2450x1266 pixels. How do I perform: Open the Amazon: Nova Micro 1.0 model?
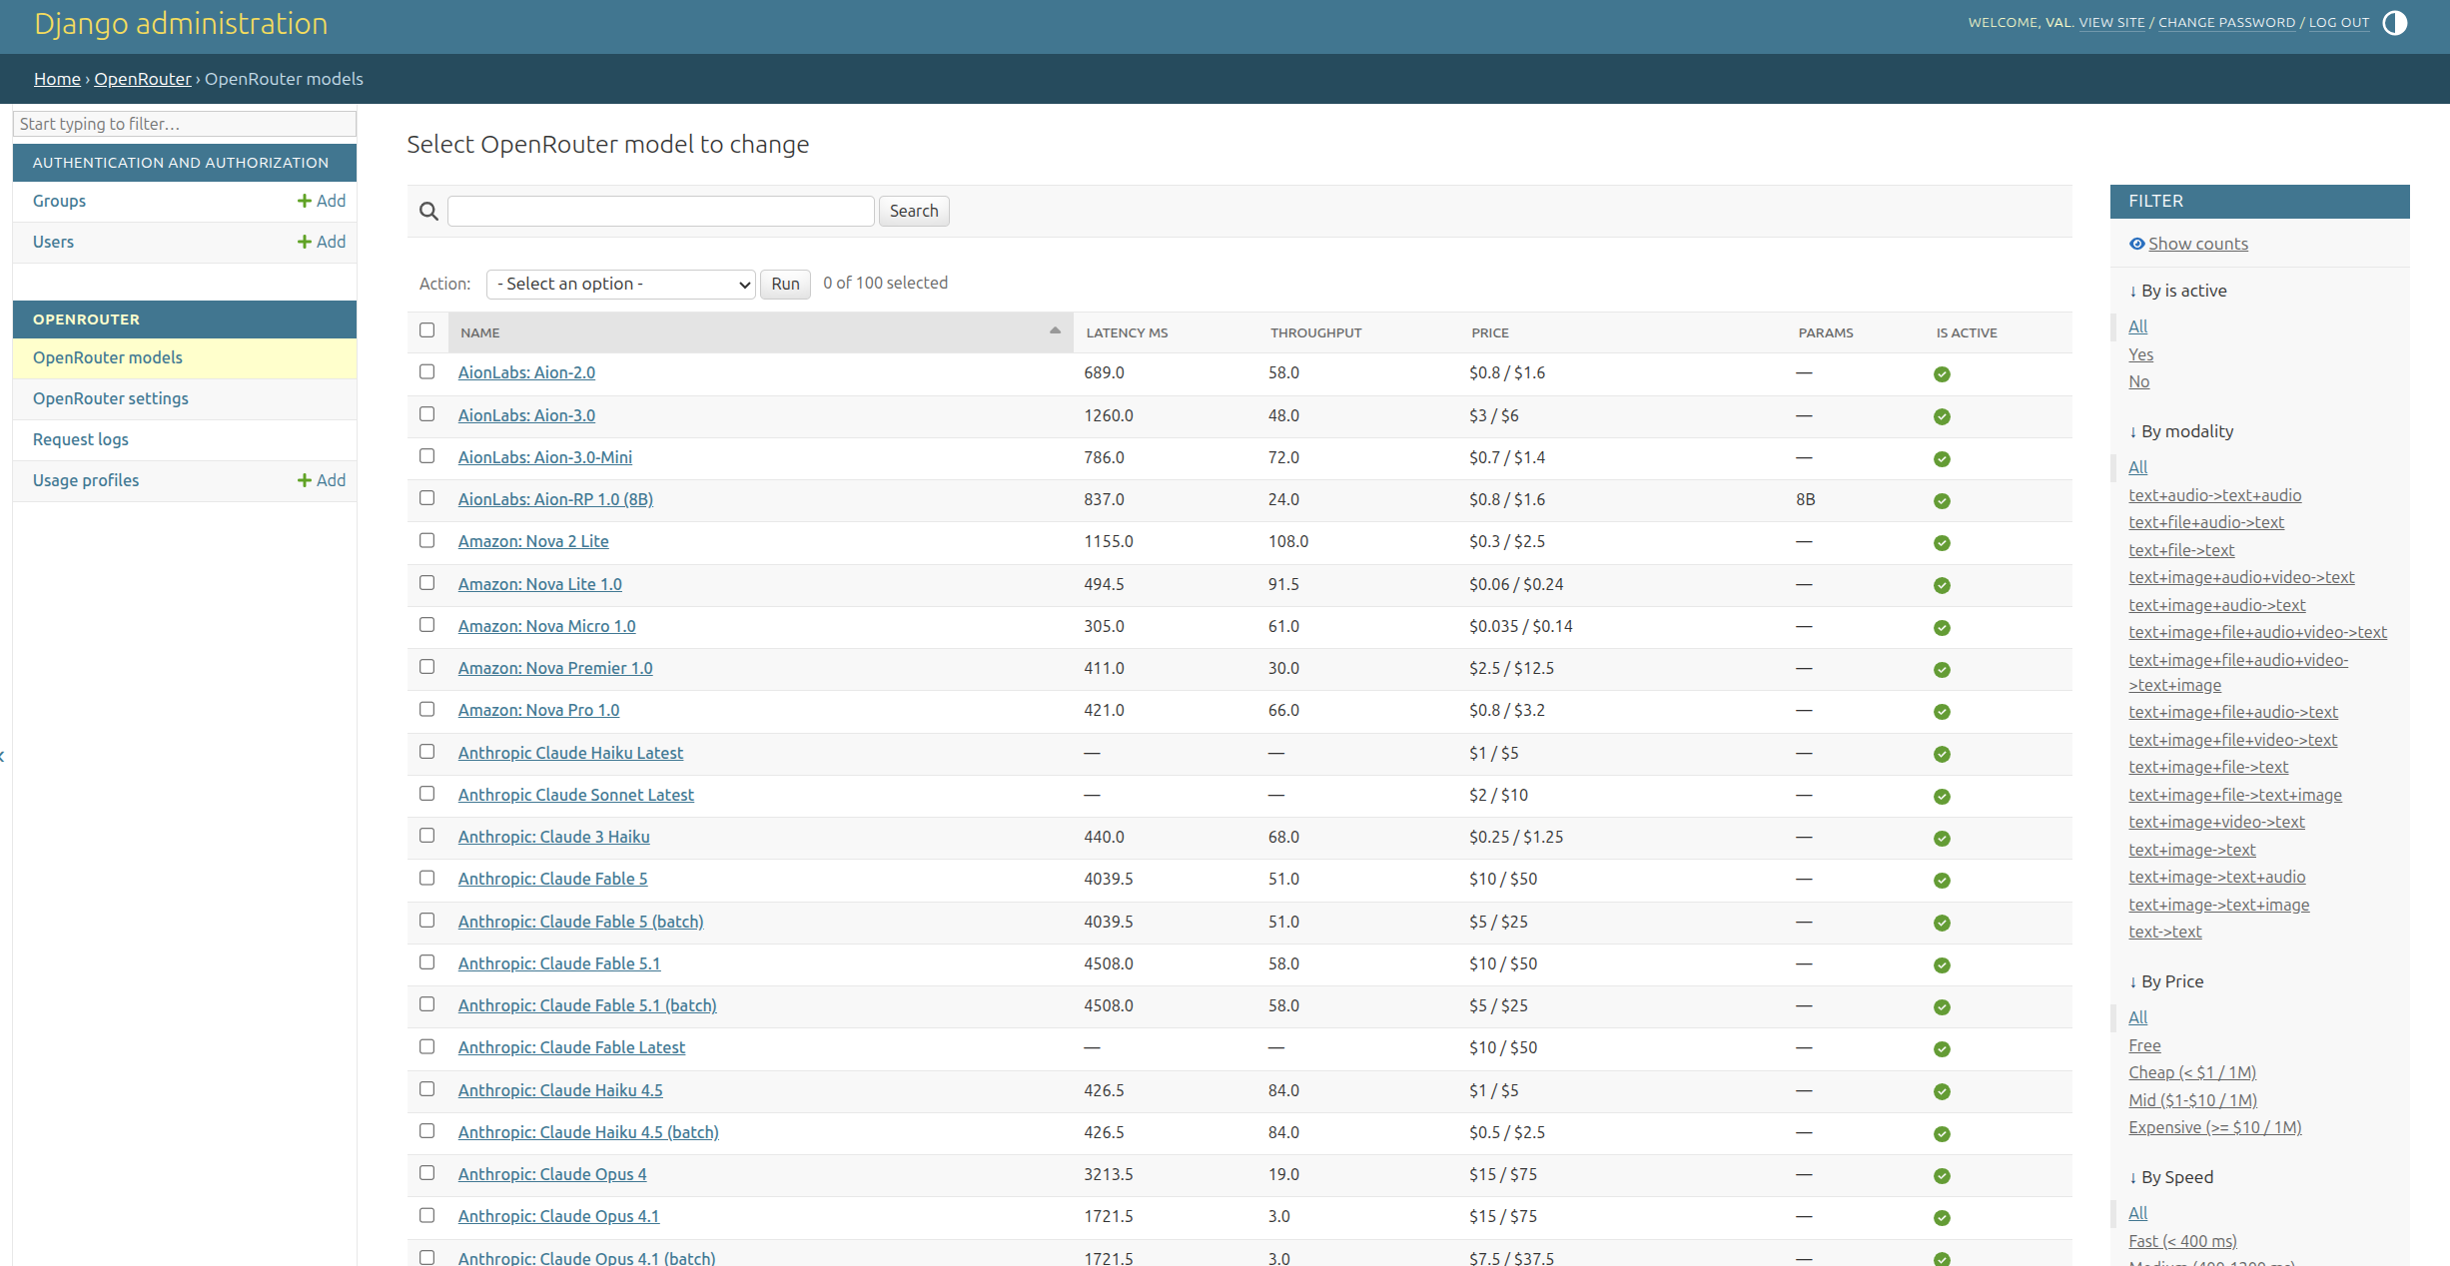tap(546, 626)
